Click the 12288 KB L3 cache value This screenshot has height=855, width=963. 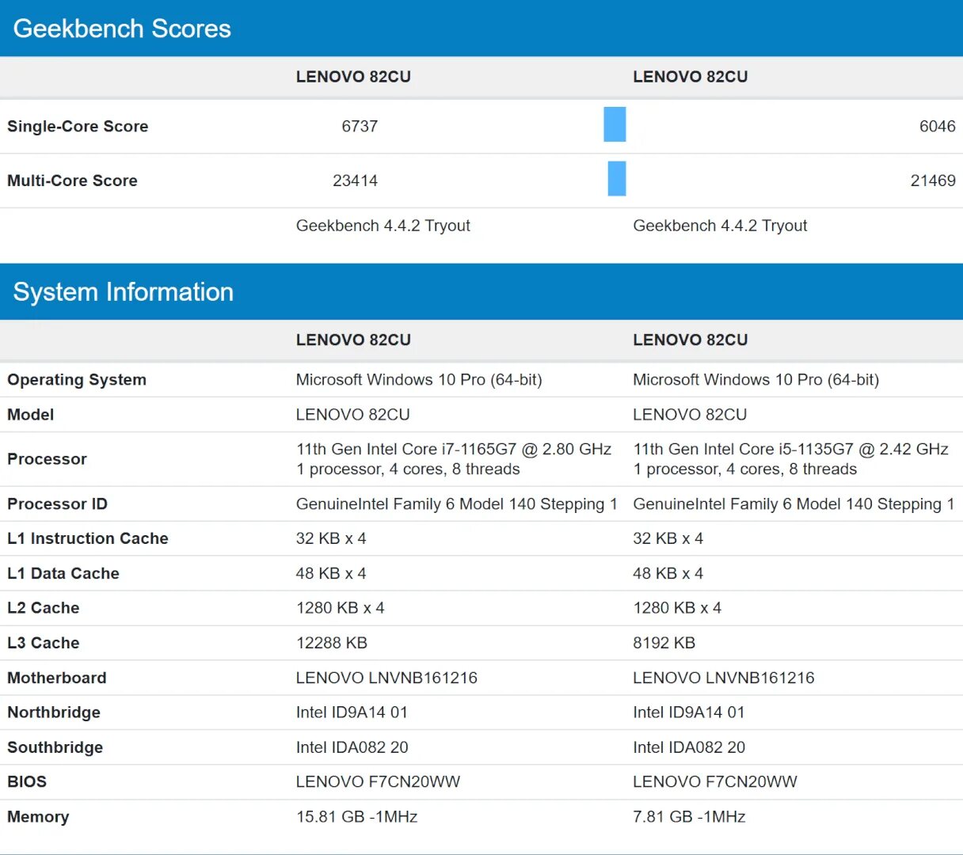tap(332, 643)
